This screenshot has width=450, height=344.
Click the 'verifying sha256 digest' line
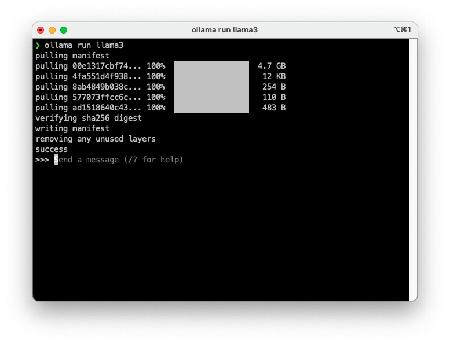(x=89, y=118)
